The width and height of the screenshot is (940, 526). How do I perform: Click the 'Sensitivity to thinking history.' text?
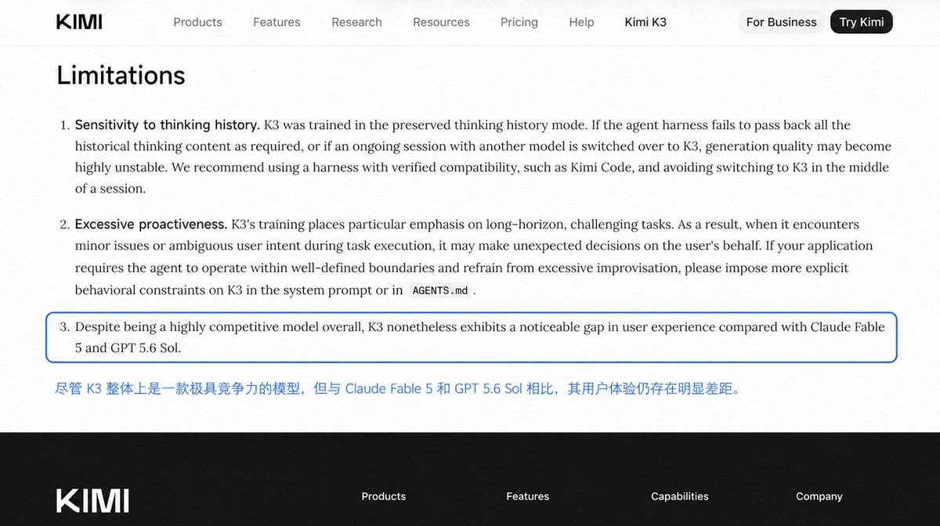pos(167,124)
